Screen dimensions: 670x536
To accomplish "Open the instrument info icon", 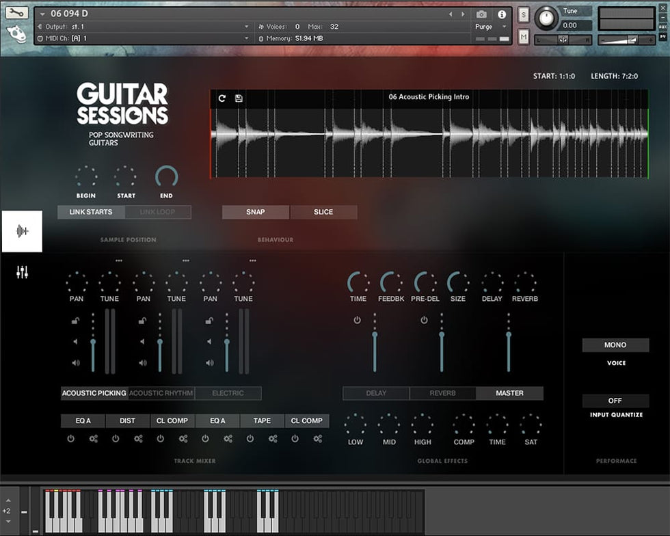I will click(x=502, y=14).
